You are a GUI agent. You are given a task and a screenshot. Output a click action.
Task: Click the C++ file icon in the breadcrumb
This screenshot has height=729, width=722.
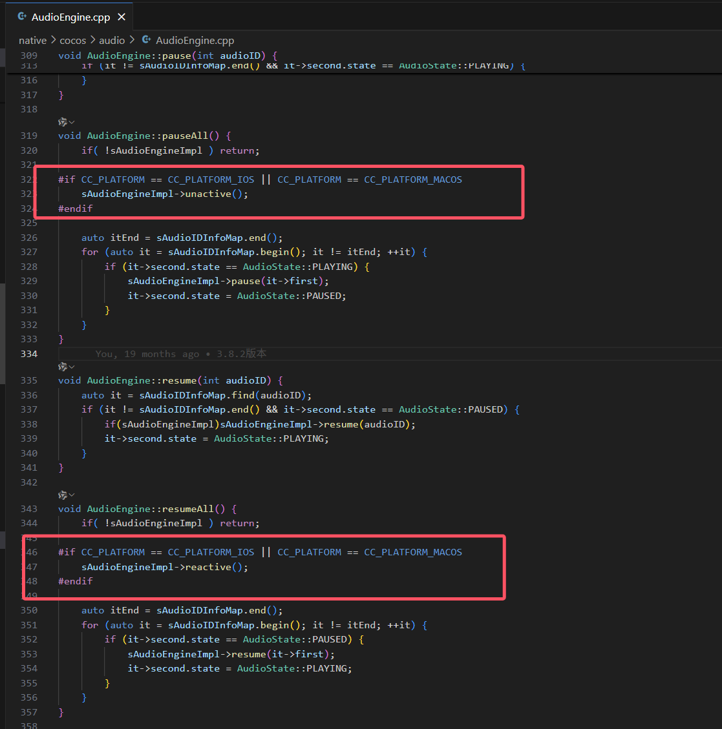pyautogui.click(x=146, y=40)
